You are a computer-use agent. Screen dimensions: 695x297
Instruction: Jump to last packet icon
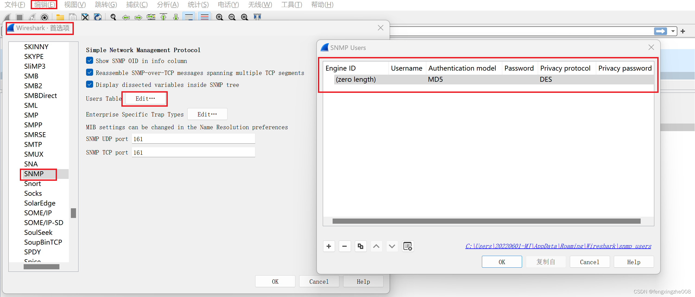coord(176,17)
